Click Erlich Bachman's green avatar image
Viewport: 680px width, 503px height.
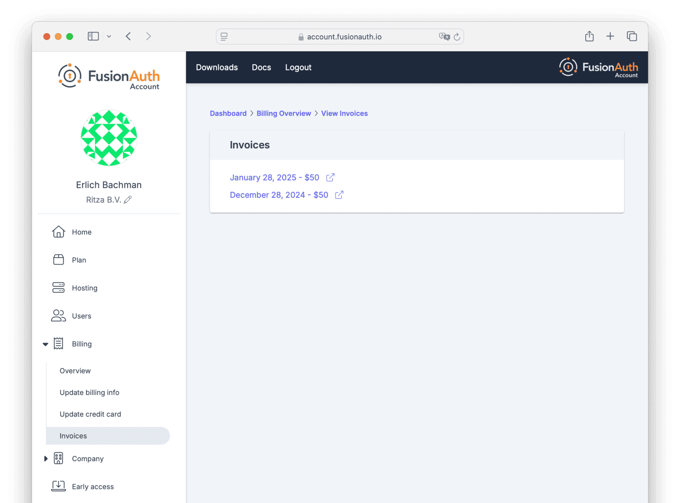(x=109, y=138)
